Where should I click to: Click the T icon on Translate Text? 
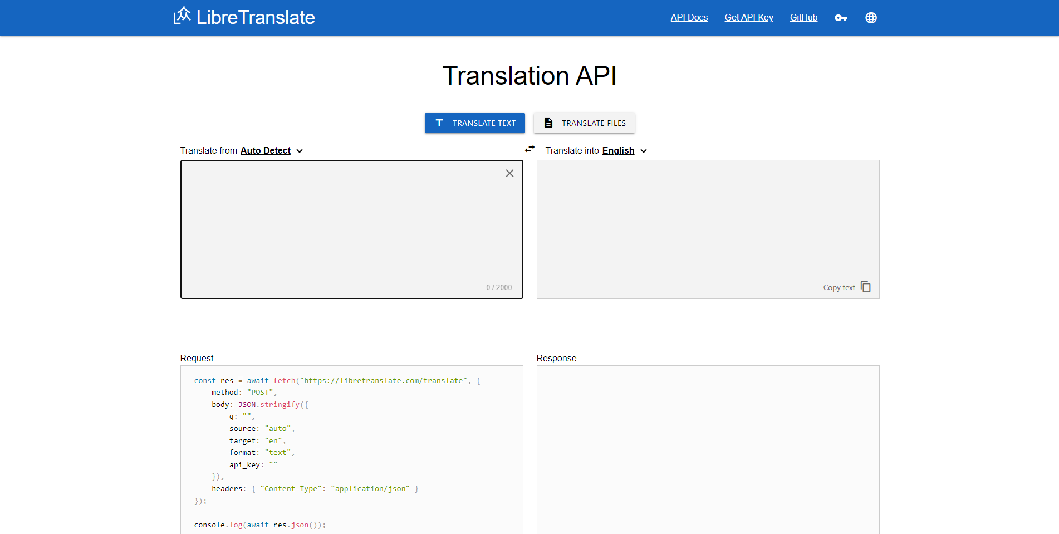(x=439, y=123)
